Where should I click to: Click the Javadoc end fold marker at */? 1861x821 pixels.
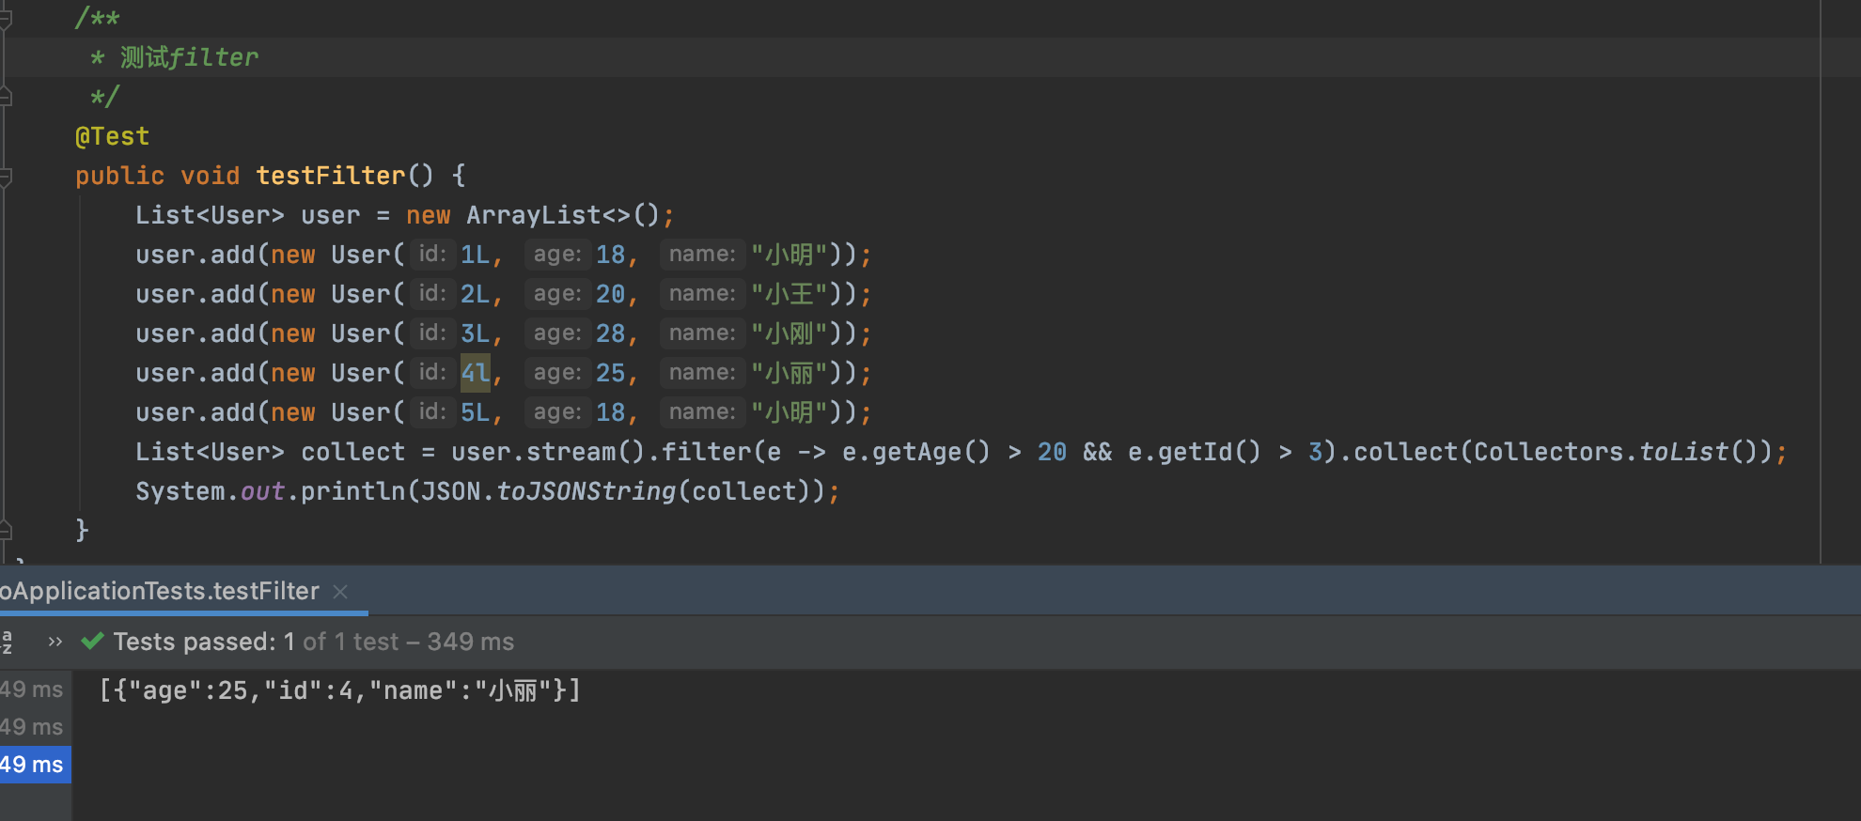(6, 97)
